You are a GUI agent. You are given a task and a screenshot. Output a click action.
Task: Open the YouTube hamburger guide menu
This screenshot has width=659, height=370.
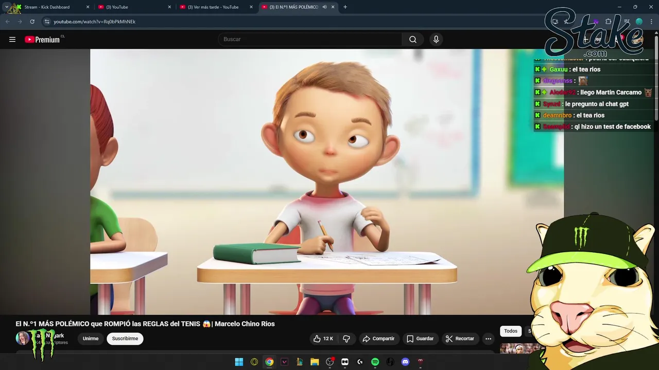12,40
